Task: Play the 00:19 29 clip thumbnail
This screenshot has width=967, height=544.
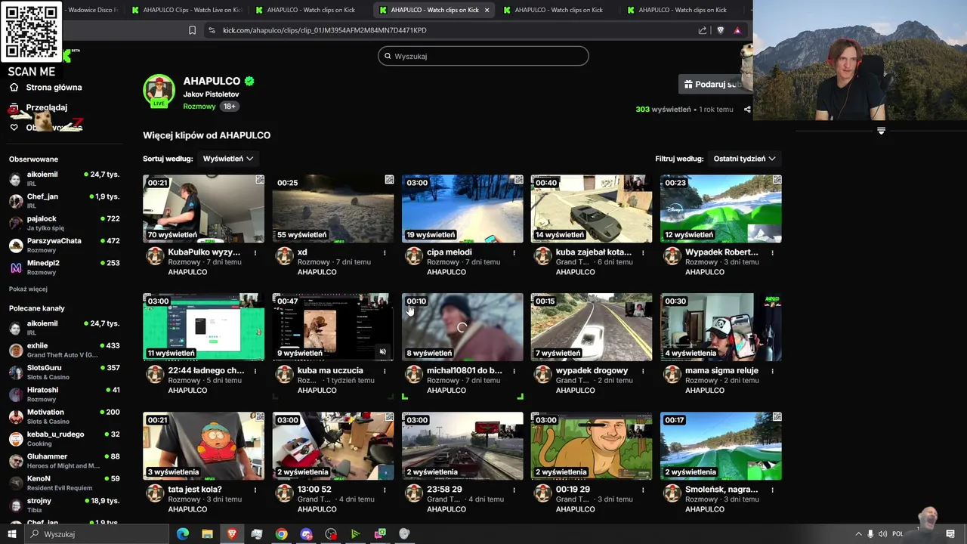Action: (592, 446)
